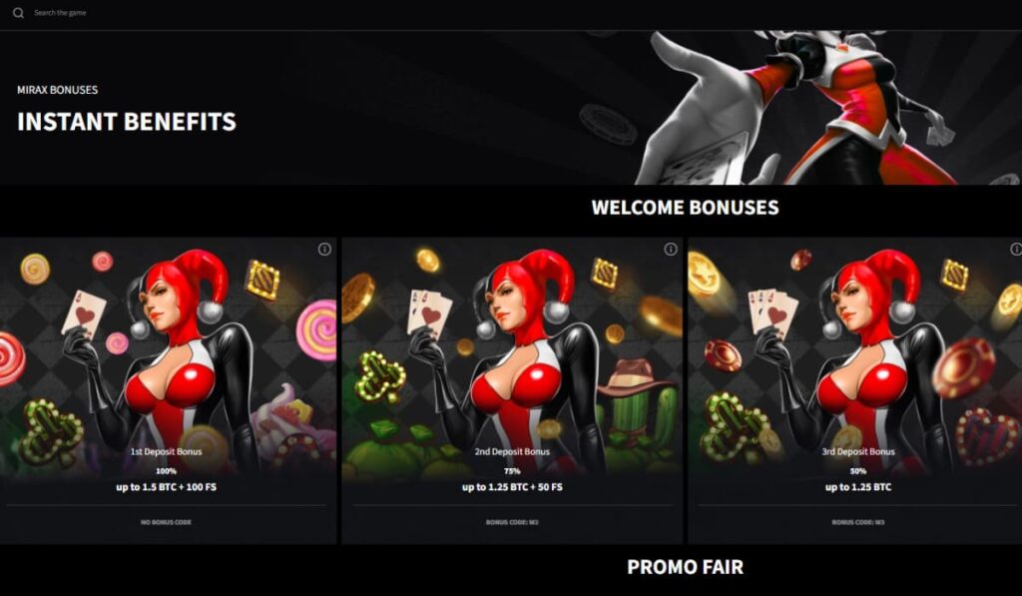Click the magnifier search icon
The image size is (1022, 596).
(18, 13)
